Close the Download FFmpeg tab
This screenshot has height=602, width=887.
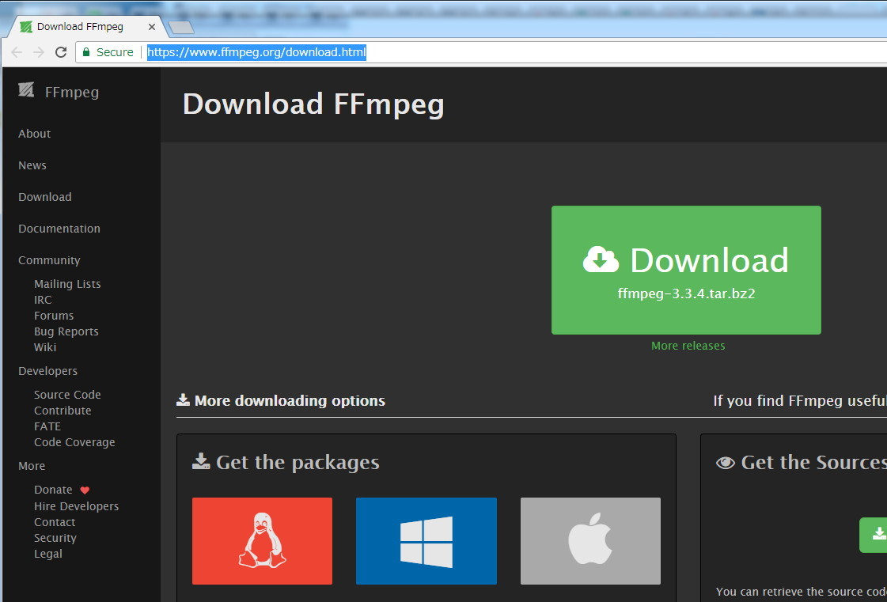[x=152, y=27]
